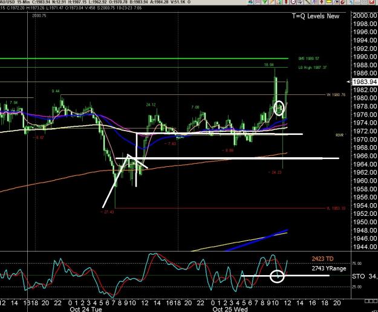
Task: Click the 'LR High 1987.37' level label
Action: (x=313, y=68)
